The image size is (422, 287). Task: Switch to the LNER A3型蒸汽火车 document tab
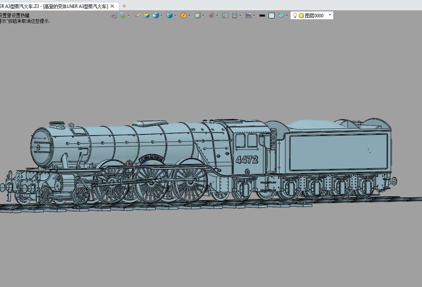click(56, 6)
